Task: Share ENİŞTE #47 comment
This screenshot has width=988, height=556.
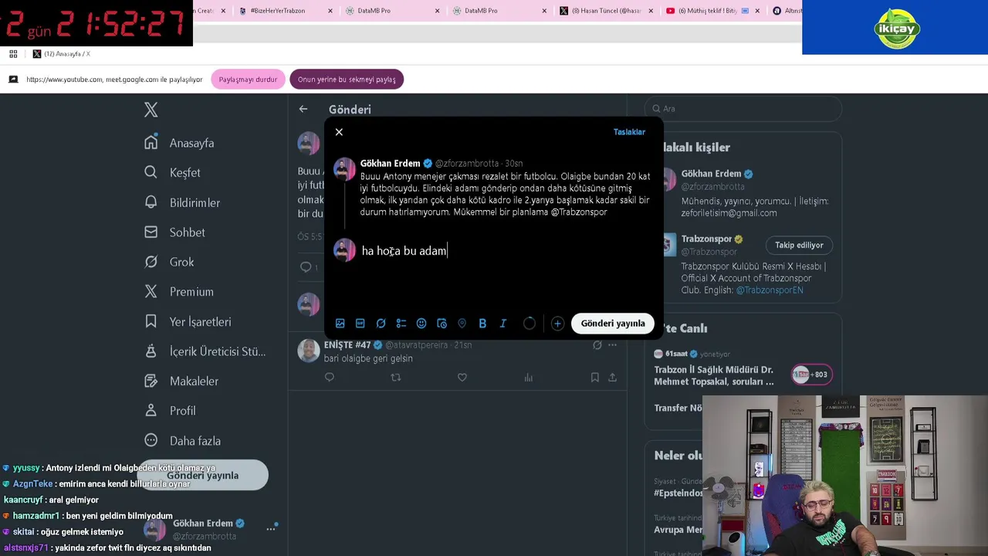Action: pyautogui.click(x=613, y=378)
